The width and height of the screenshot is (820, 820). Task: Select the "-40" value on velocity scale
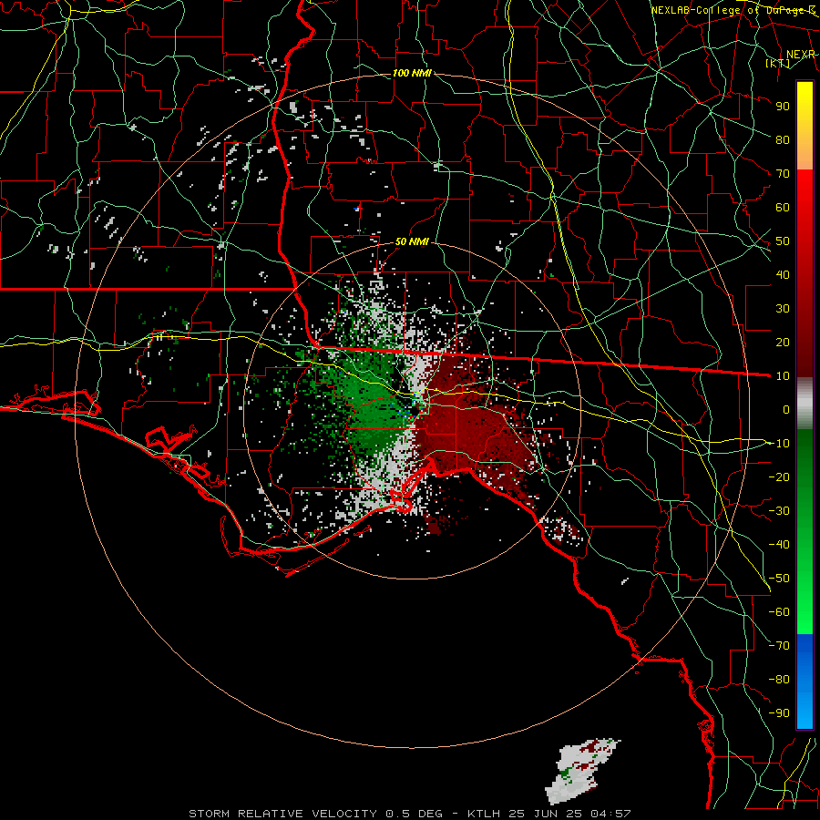click(779, 545)
